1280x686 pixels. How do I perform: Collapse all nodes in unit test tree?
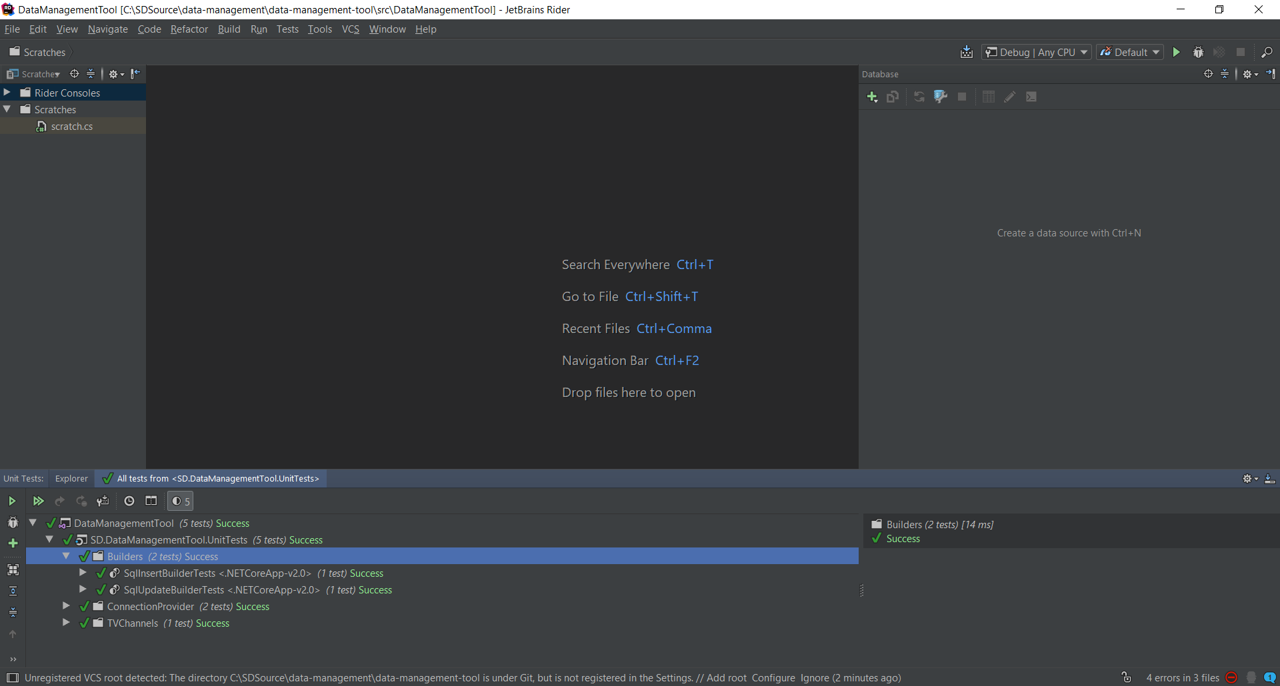point(13,612)
